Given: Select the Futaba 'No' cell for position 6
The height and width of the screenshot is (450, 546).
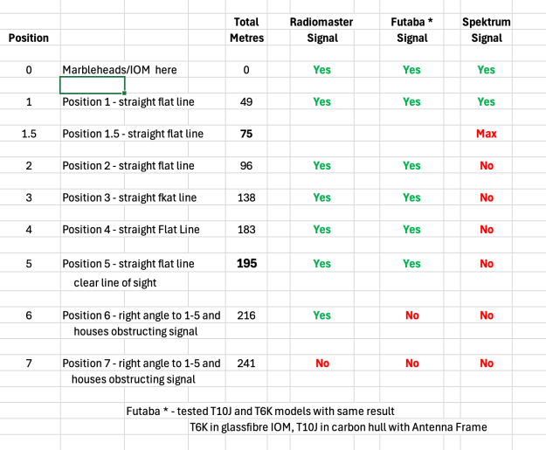Looking at the screenshot, I should 411,315.
